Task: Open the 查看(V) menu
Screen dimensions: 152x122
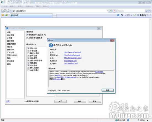Action: coord(20,6)
